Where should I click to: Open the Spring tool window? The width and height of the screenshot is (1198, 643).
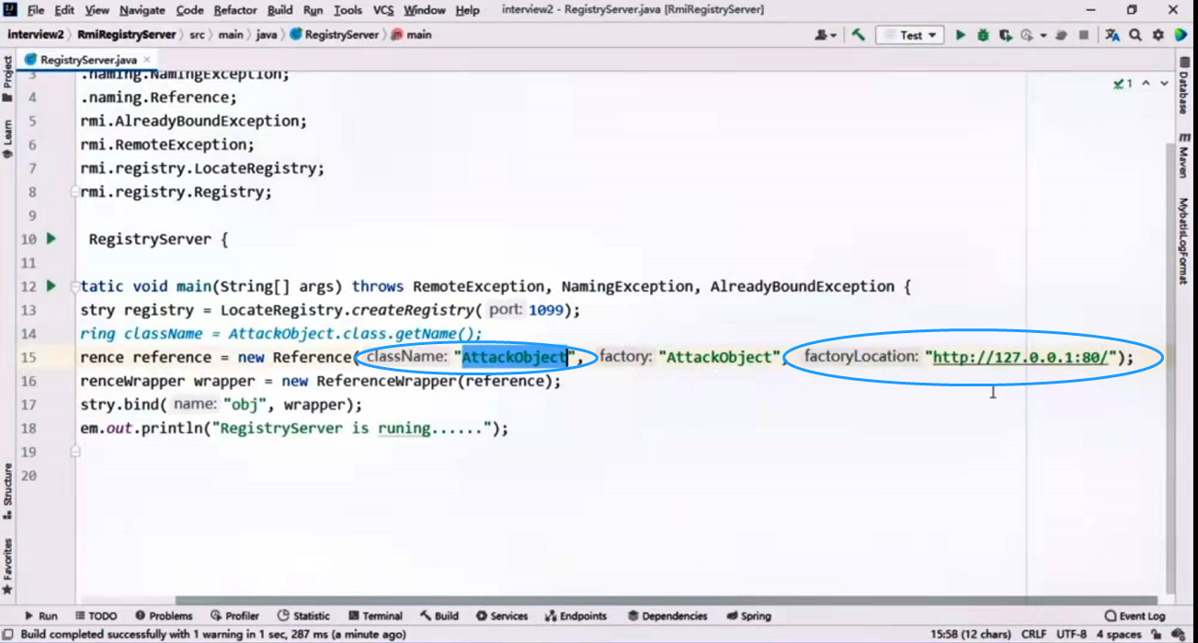coord(748,616)
